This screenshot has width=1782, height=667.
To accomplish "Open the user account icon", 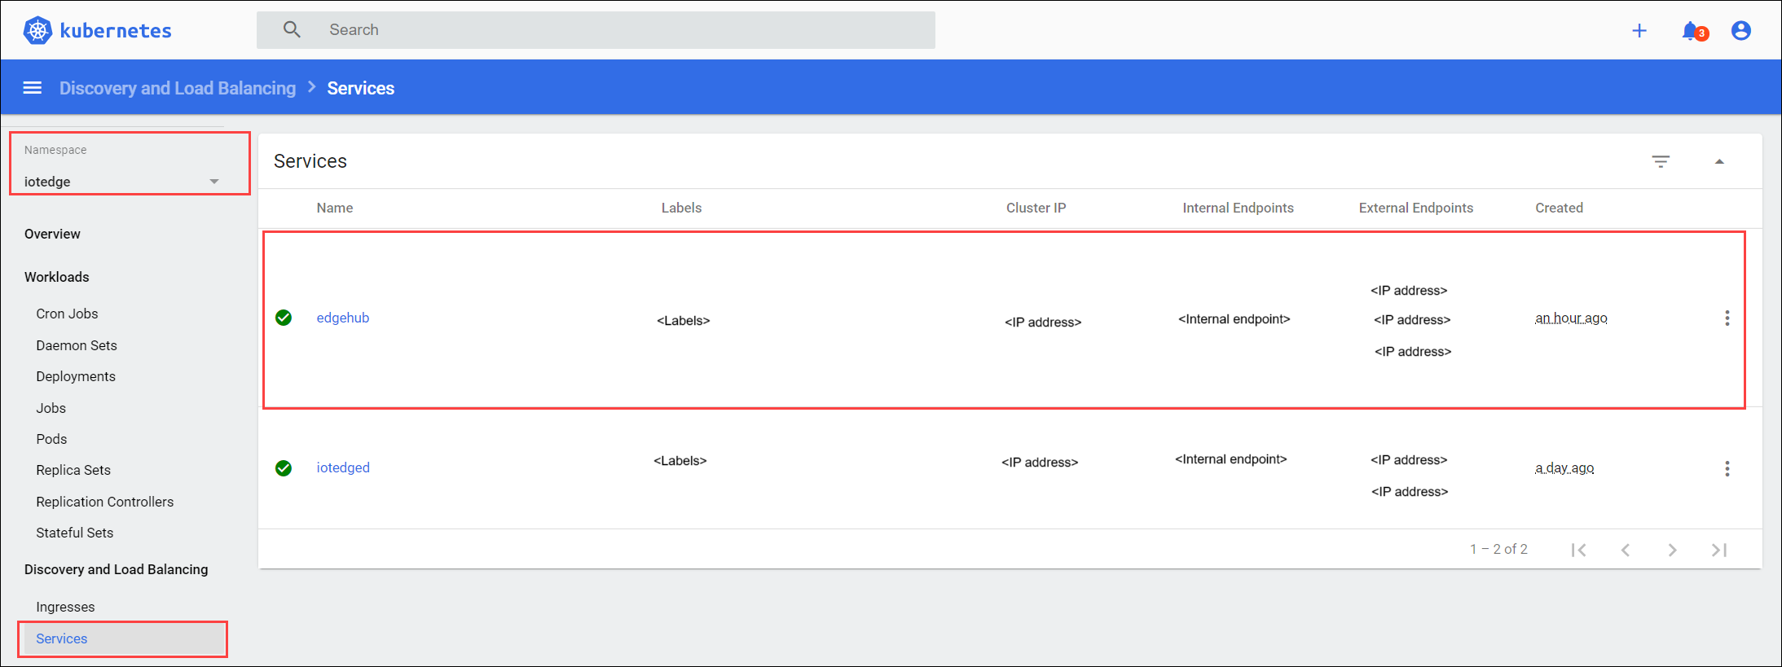I will click(1741, 31).
